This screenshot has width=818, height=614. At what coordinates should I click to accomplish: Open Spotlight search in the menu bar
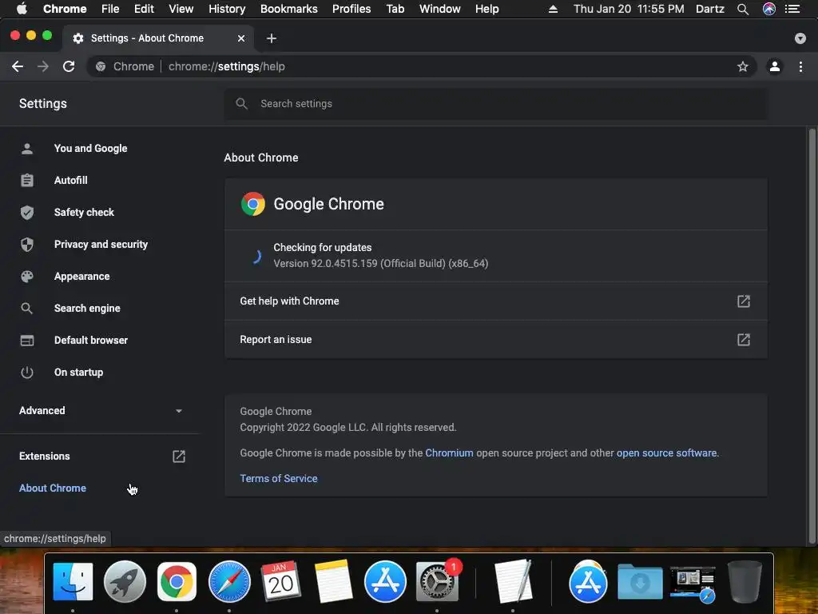(743, 9)
